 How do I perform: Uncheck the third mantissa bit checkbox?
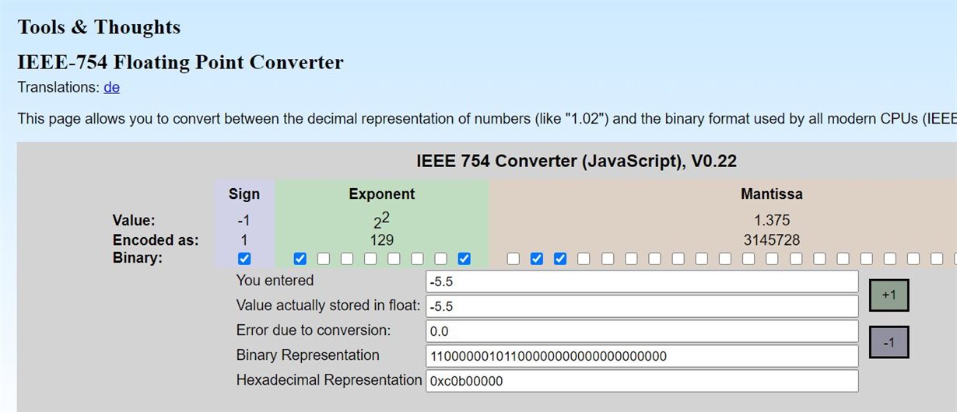pyautogui.click(x=560, y=259)
